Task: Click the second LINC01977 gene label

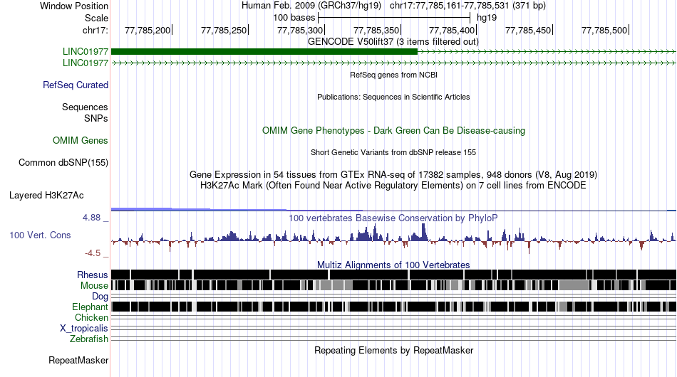Action: coord(86,63)
